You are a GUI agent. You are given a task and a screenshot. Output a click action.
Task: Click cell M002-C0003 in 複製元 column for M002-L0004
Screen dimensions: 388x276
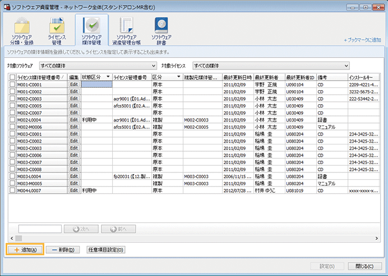point(202,120)
